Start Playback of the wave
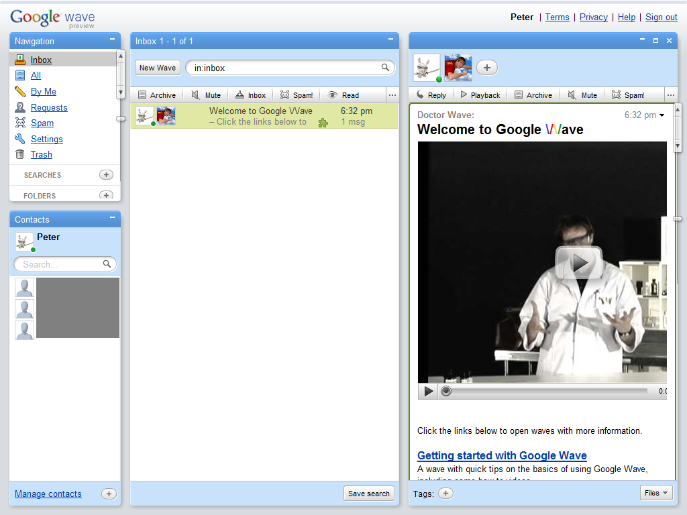The height and width of the screenshot is (515, 687). 480,95
